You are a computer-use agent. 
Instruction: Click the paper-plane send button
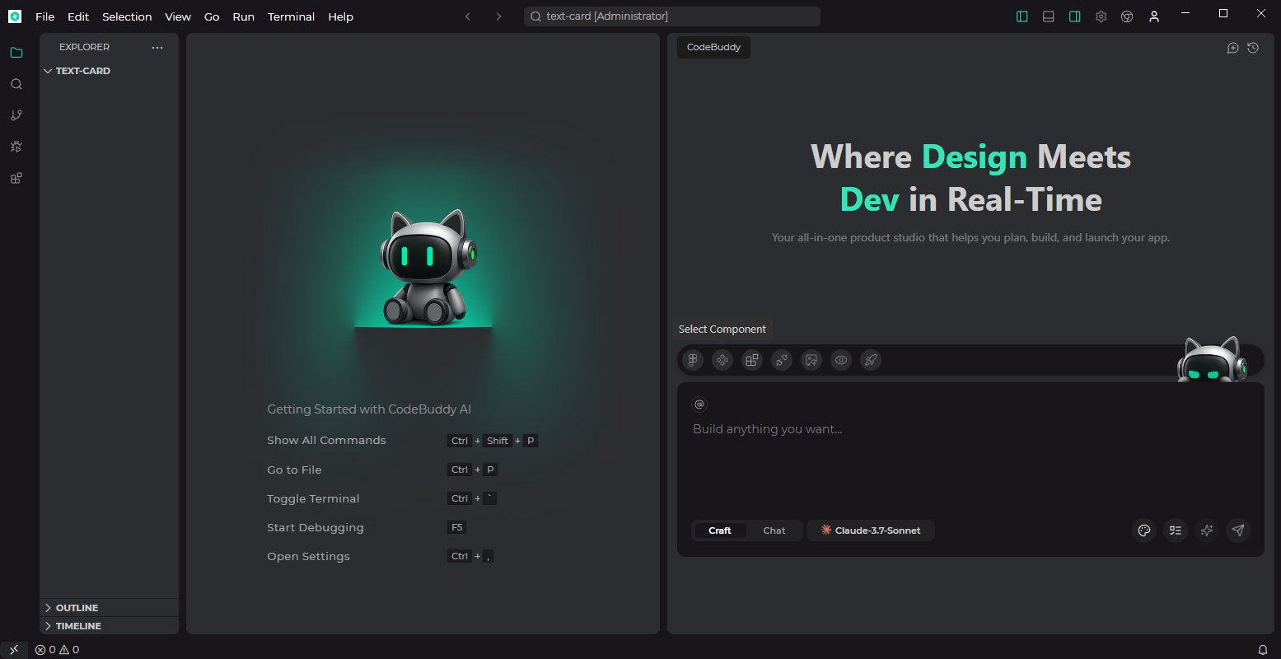click(1238, 530)
